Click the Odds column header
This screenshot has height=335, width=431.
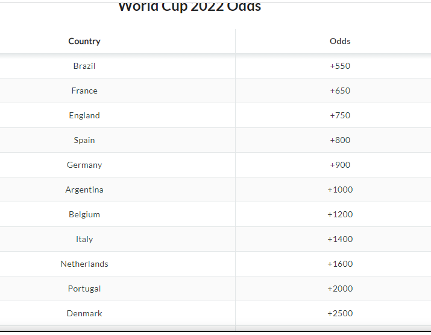(340, 41)
